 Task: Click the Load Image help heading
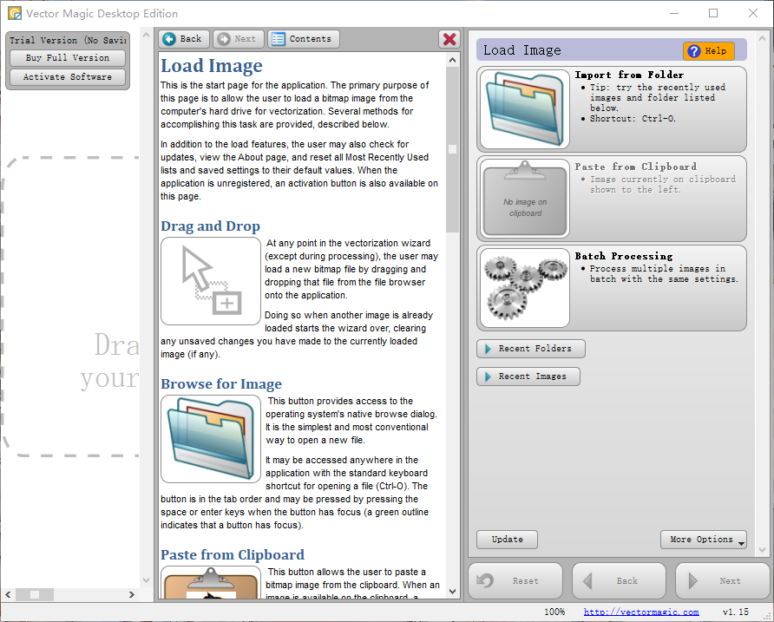[212, 66]
